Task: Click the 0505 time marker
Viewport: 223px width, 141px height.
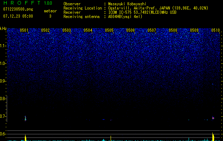Action: click(109, 30)
